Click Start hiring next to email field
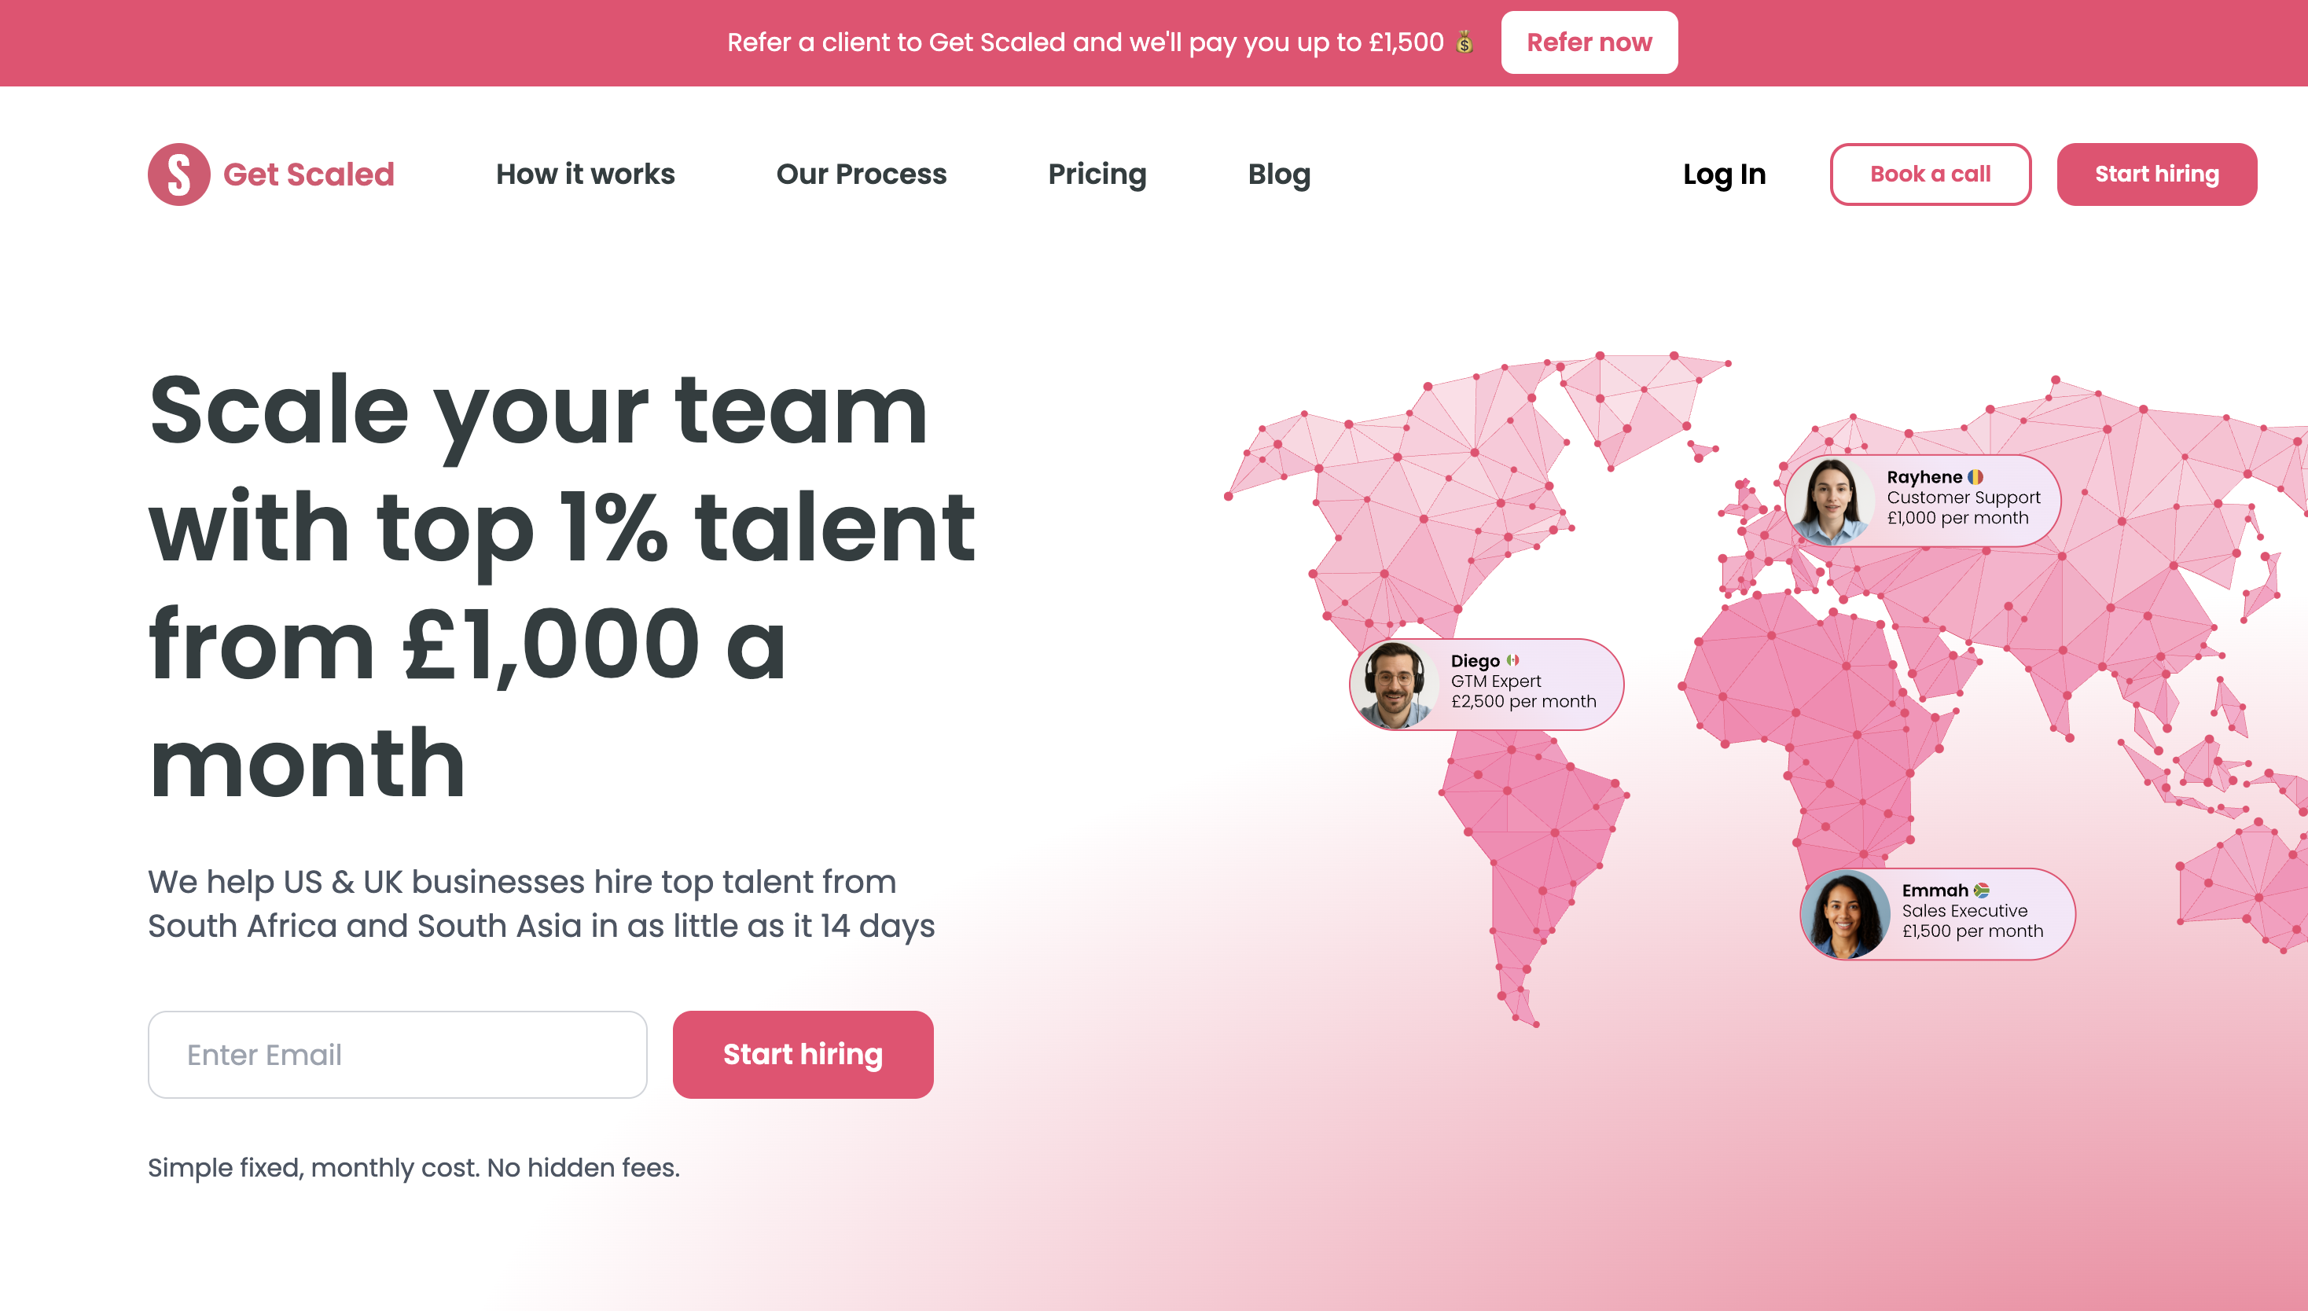Viewport: 2308px width, 1311px height. point(803,1055)
